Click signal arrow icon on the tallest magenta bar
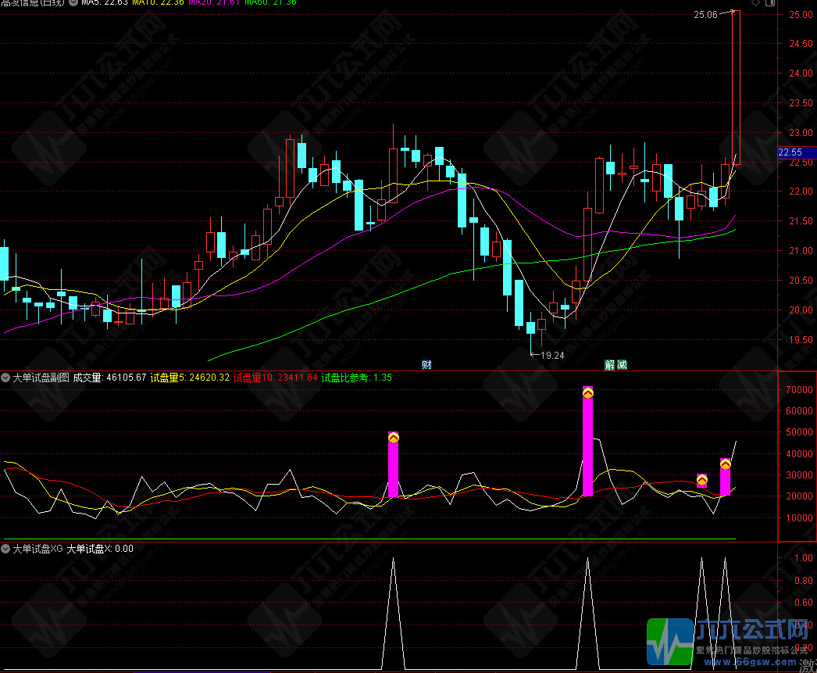 588,392
